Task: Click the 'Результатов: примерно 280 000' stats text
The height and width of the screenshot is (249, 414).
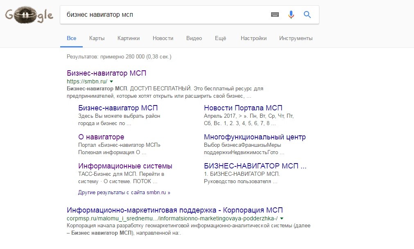Action: 119,57
